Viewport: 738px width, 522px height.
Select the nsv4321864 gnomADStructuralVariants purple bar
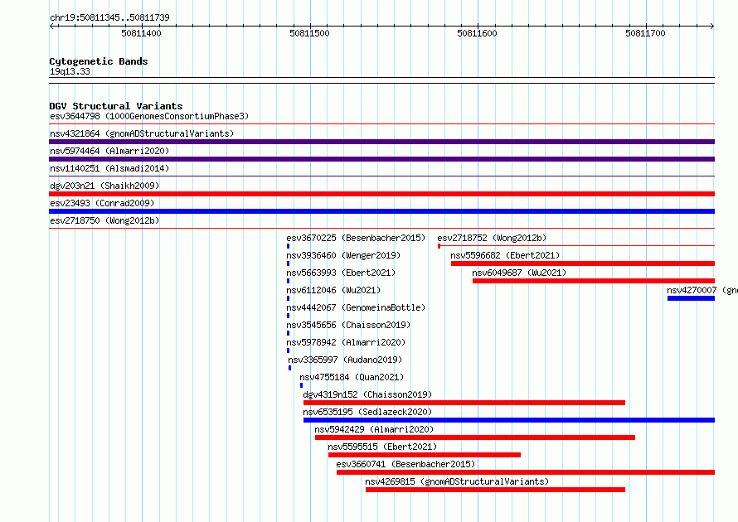pos(381,142)
